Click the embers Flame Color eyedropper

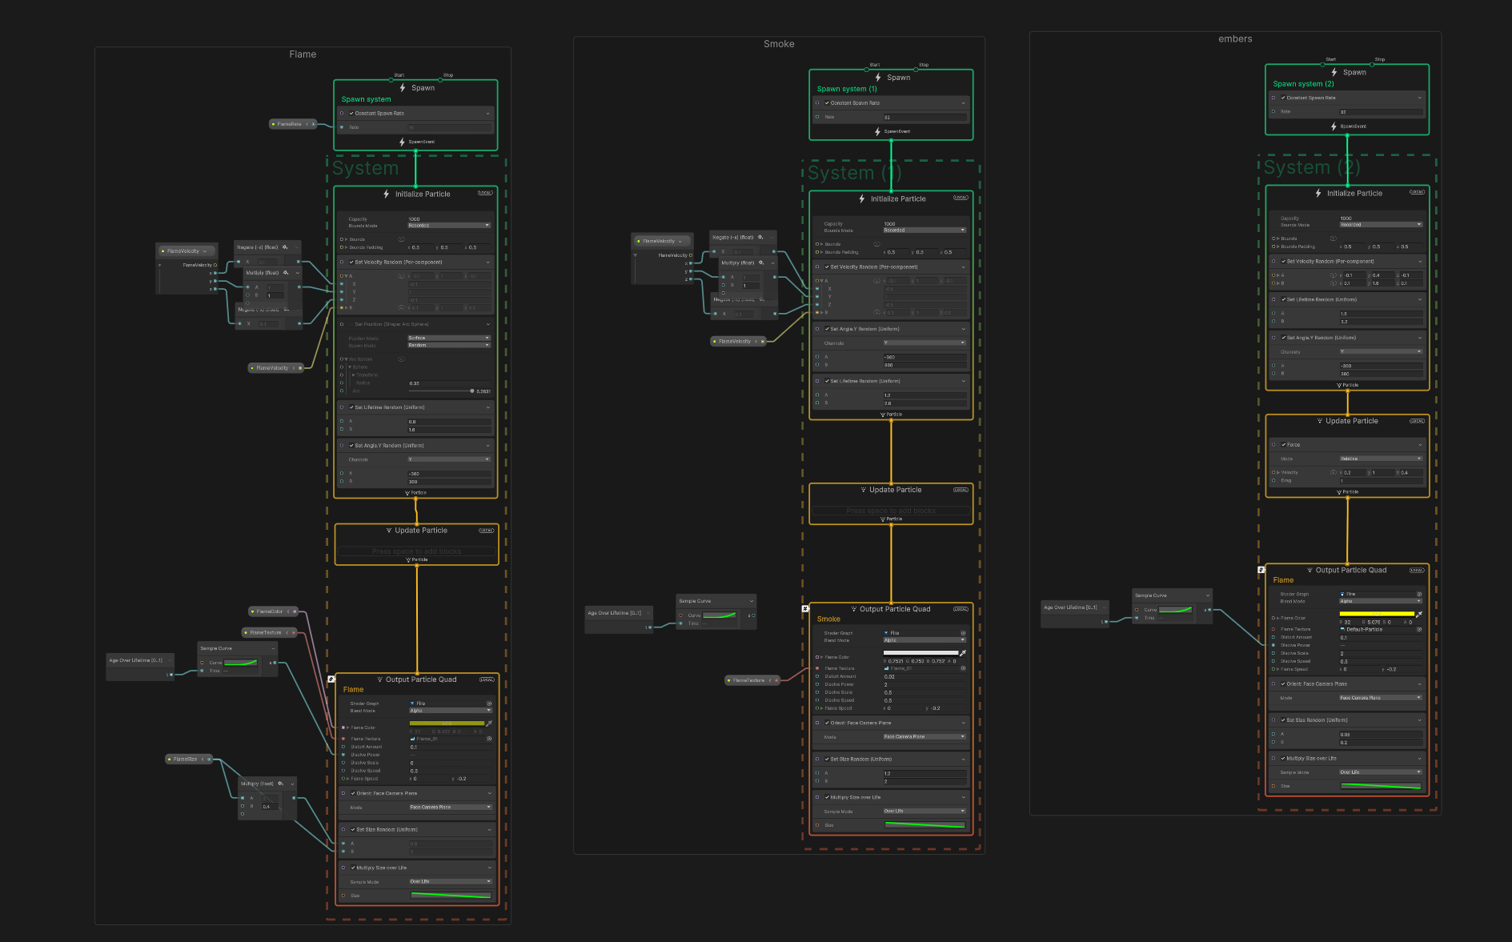(1419, 614)
